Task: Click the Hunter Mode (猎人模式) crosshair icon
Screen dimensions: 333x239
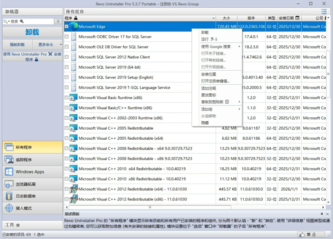Action: click(9, 208)
